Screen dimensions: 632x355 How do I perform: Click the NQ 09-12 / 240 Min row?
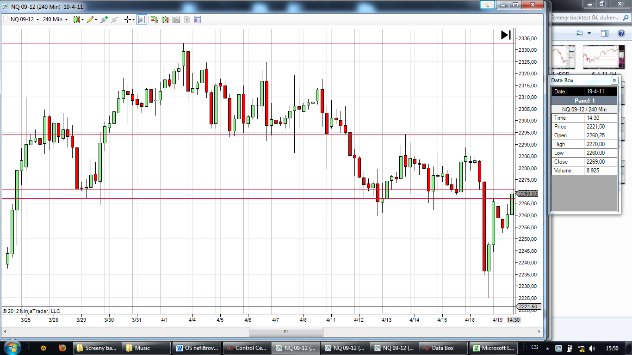click(584, 109)
